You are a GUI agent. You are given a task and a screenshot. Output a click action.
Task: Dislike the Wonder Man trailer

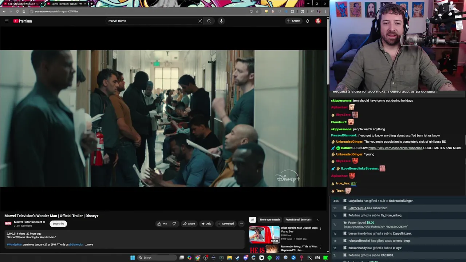174,224
